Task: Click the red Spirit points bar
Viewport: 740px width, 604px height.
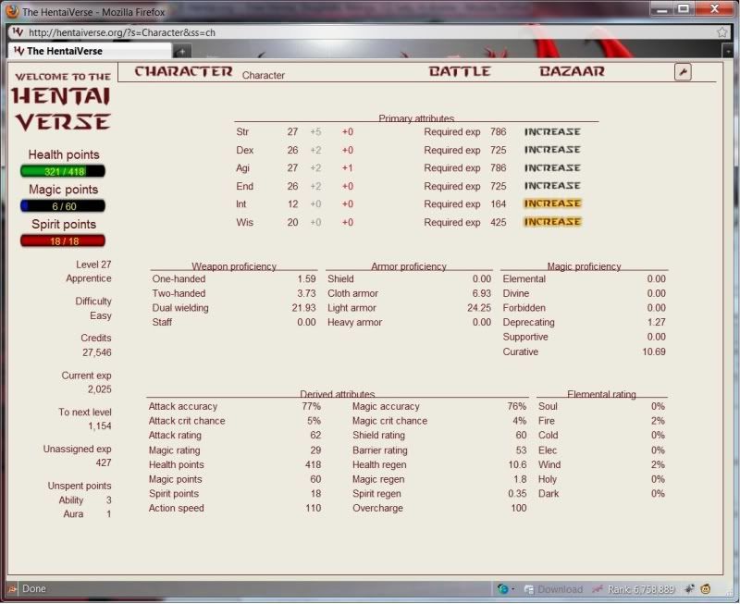Action: tap(63, 241)
